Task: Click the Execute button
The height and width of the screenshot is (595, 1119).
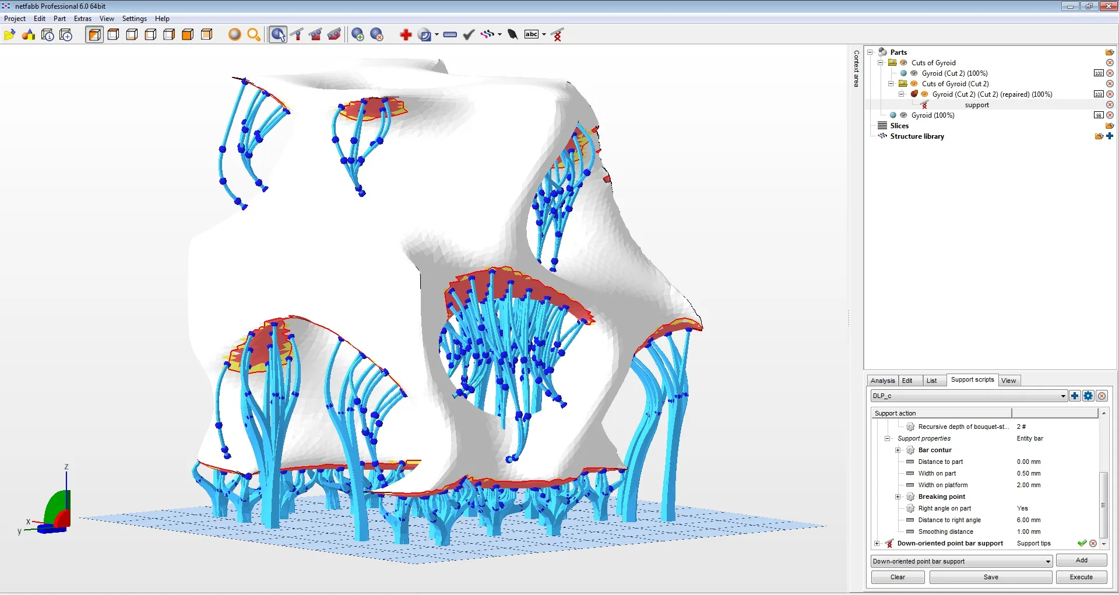Action: click(x=1081, y=577)
